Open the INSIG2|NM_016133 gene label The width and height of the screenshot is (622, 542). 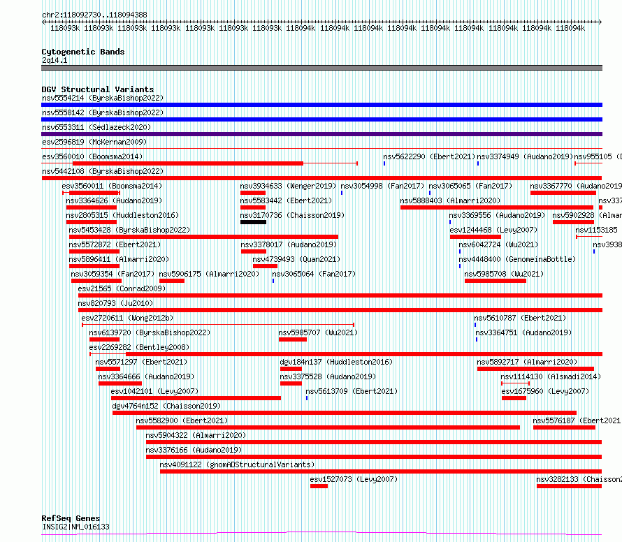[x=75, y=527]
